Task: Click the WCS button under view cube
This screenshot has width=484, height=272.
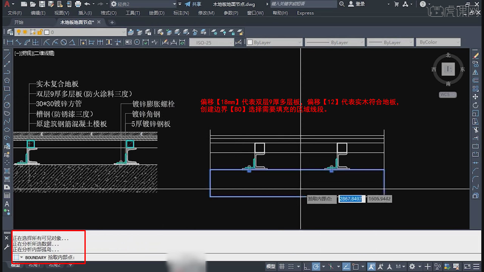Action: (447, 94)
